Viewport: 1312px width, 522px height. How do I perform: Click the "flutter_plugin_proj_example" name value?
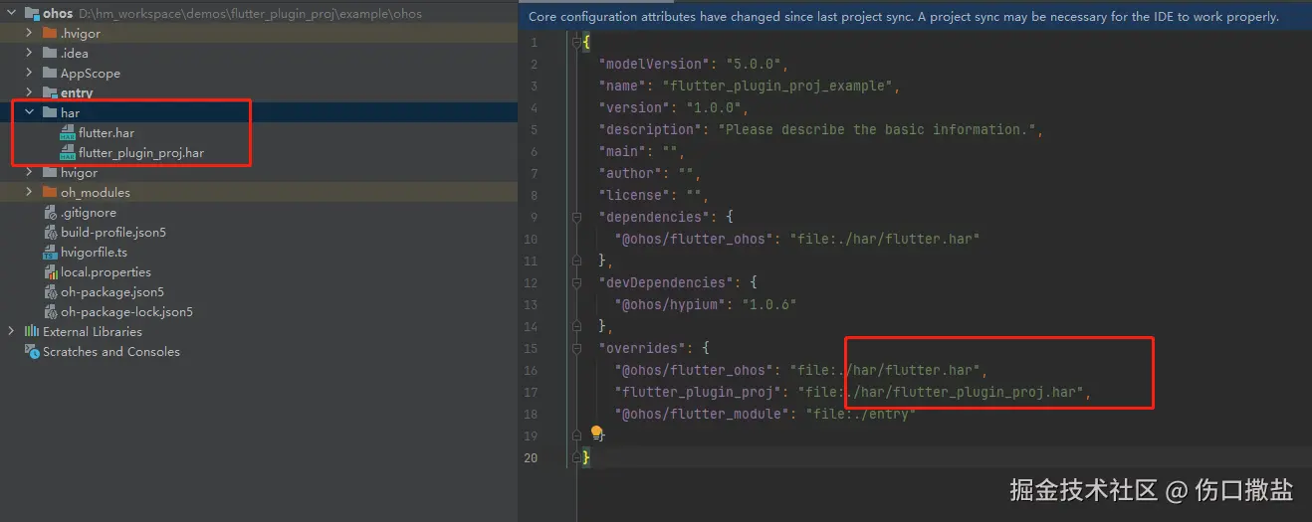777,86
